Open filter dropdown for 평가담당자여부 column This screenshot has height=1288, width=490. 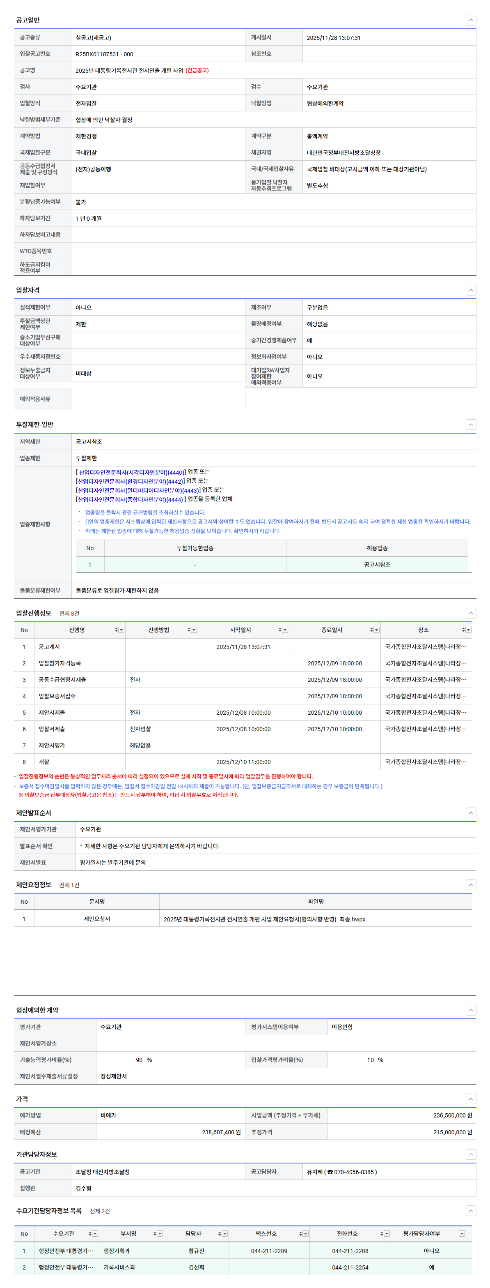click(462, 1233)
